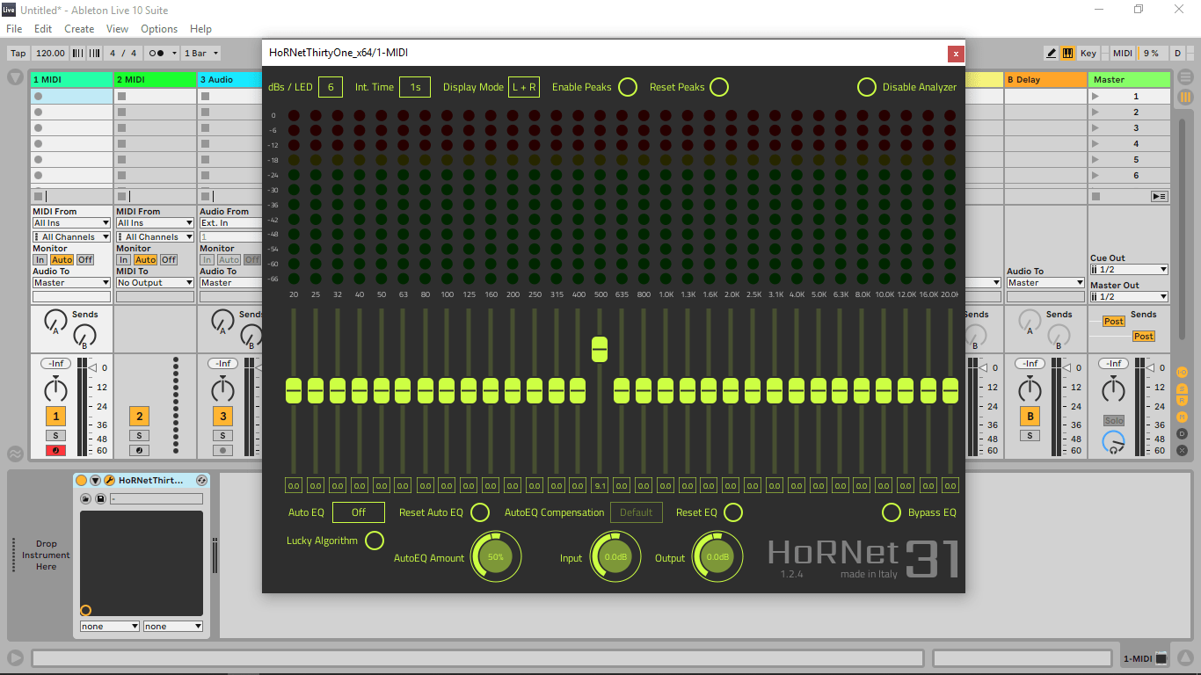Screen dimensions: 1201x675
Task: Click the nudge tempo down icon
Action: (x=78, y=53)
